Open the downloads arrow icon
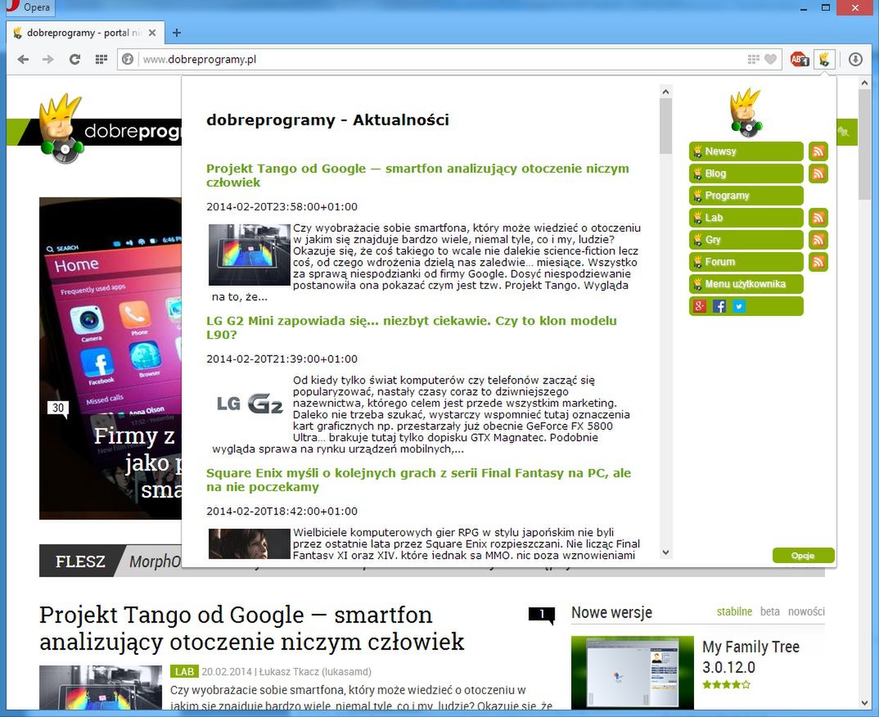 pos(855,59)
